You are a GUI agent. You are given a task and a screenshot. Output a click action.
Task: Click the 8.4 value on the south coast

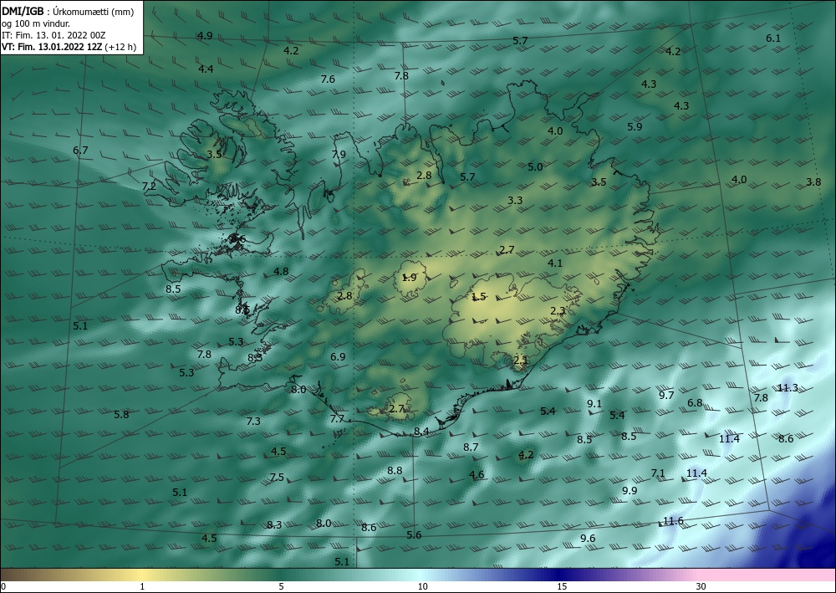coord(421,432)
